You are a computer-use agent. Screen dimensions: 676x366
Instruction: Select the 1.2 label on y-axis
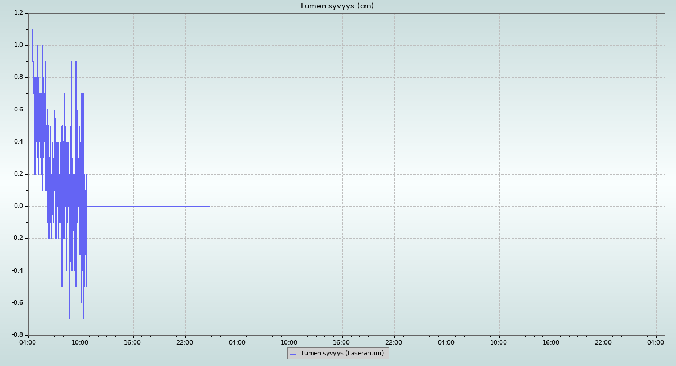19,13
